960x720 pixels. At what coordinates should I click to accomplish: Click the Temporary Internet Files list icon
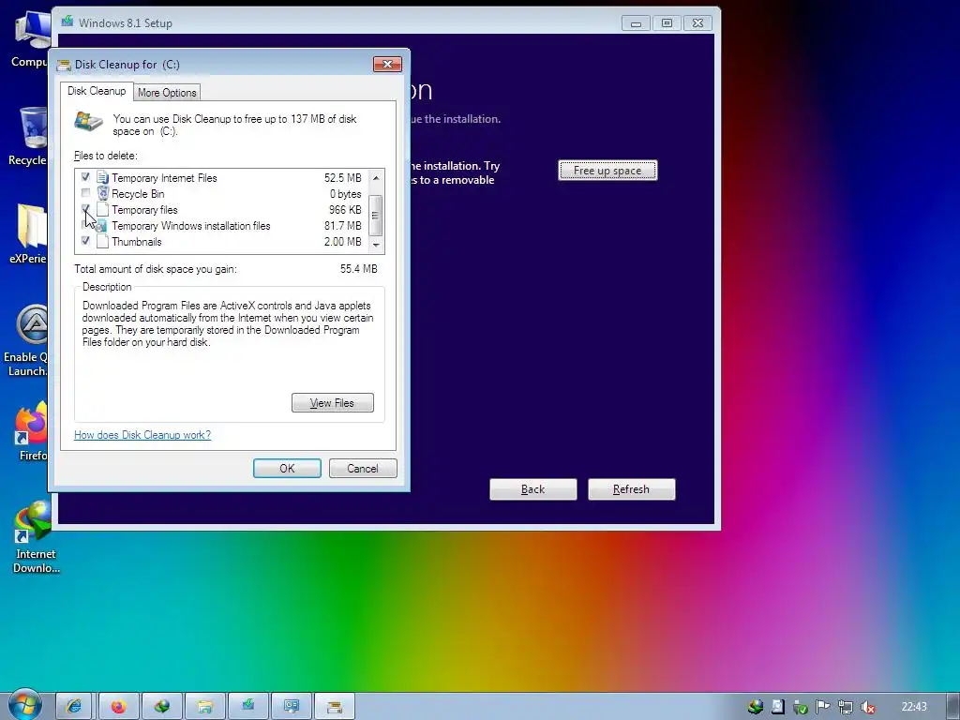[x=102, y=177]
